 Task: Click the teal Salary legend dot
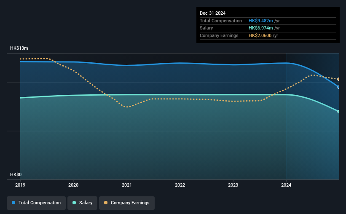click(x=74, y=203)
